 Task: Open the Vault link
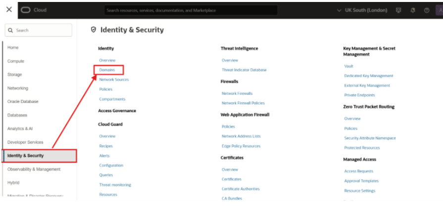coord(349,66)
